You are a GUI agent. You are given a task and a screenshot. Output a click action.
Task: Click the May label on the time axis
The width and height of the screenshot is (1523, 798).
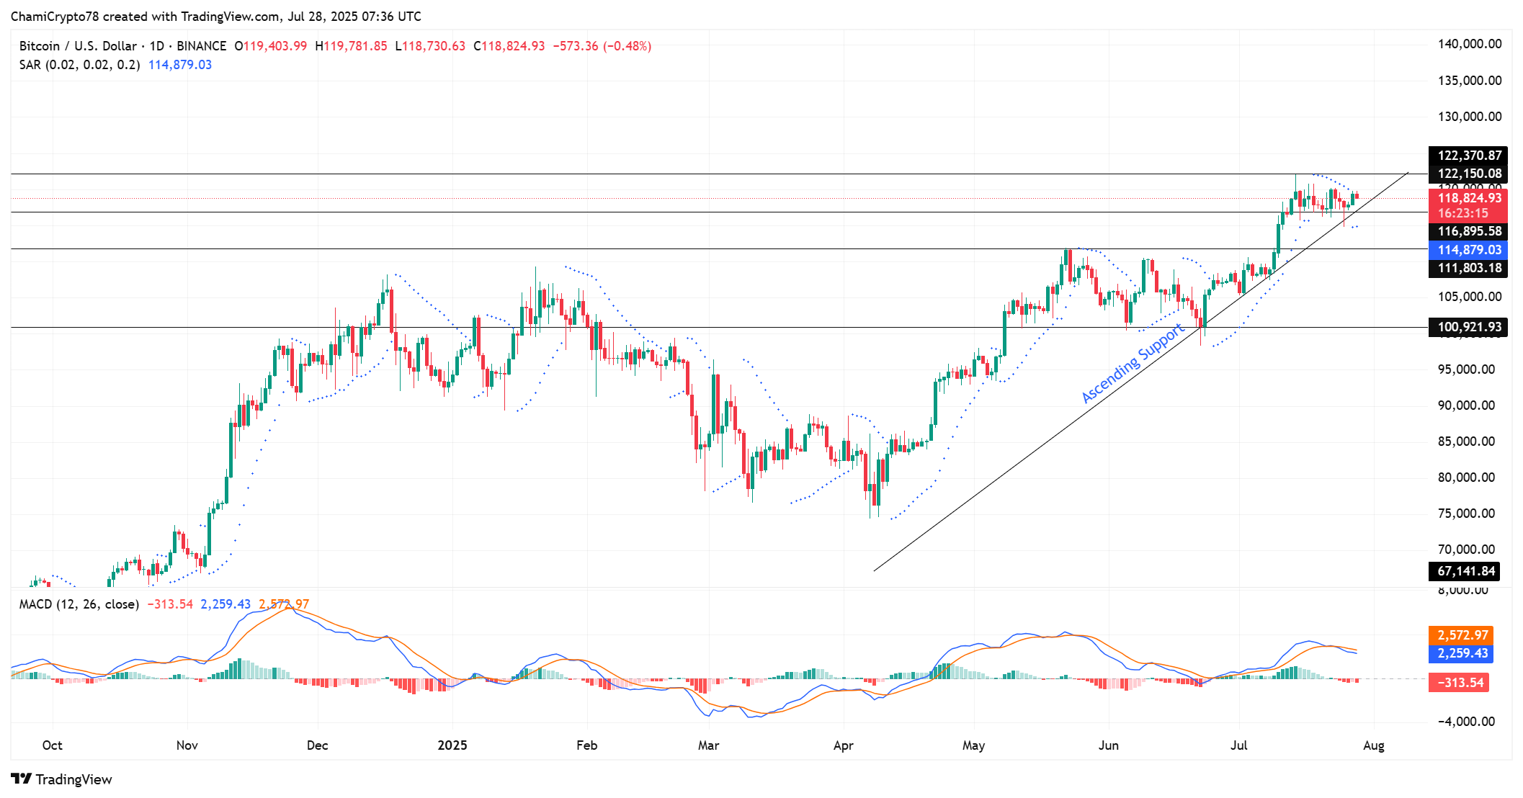tap(974, 745)
